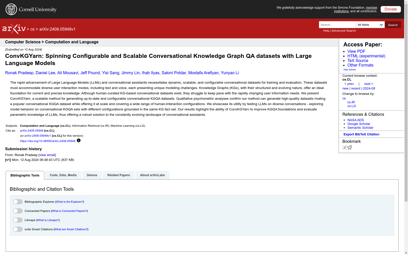
Task: Open author Mostafa Arefiyan link
Action: (203, 73)
